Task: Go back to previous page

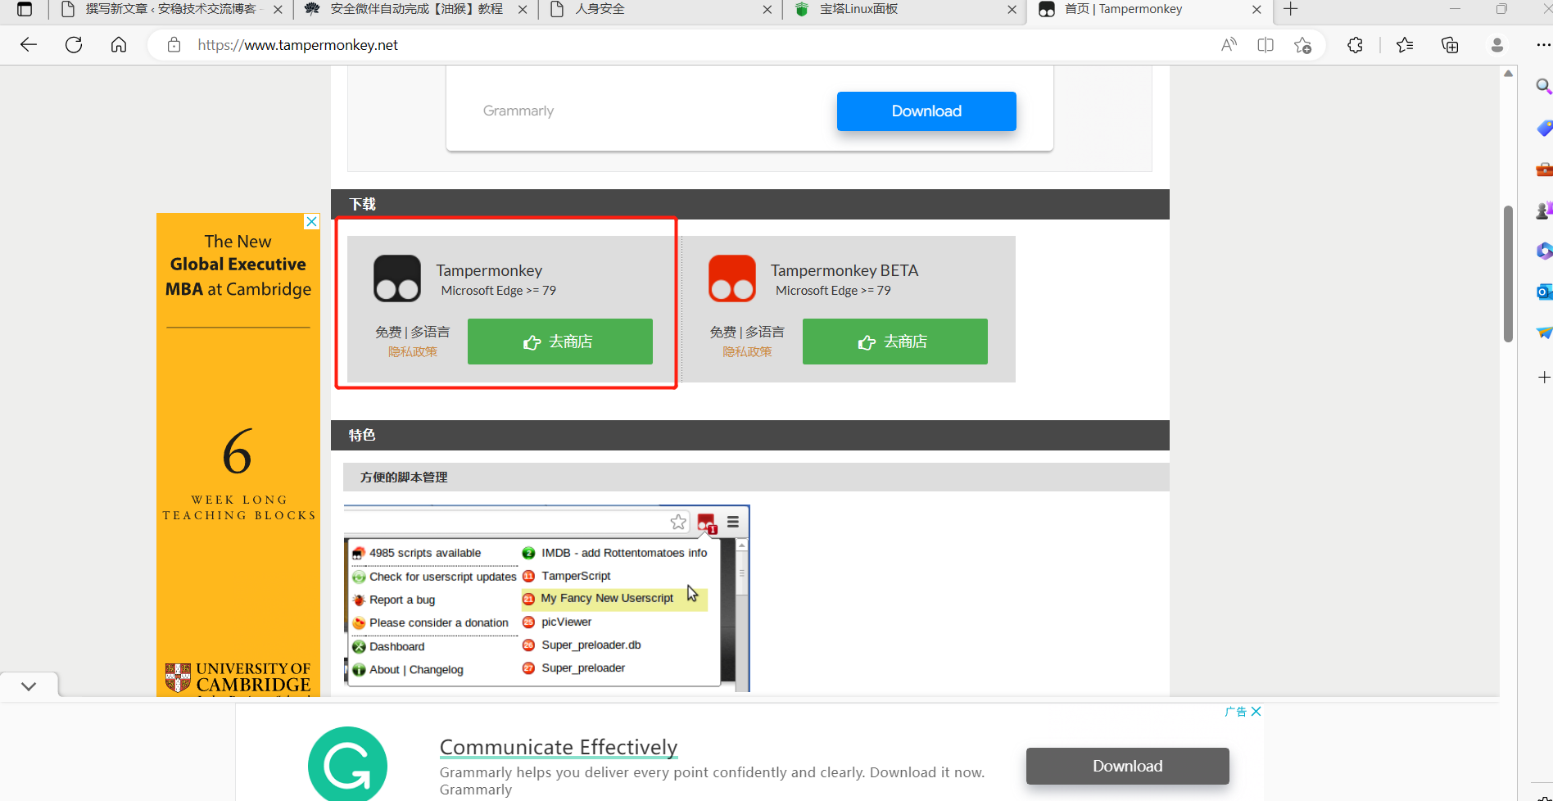Action: click(29, 45)
